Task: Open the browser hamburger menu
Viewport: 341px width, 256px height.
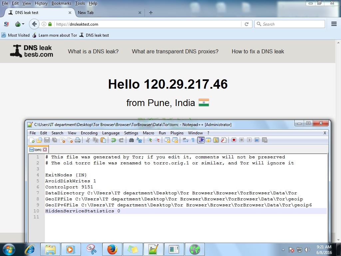Action: [334, 24]
